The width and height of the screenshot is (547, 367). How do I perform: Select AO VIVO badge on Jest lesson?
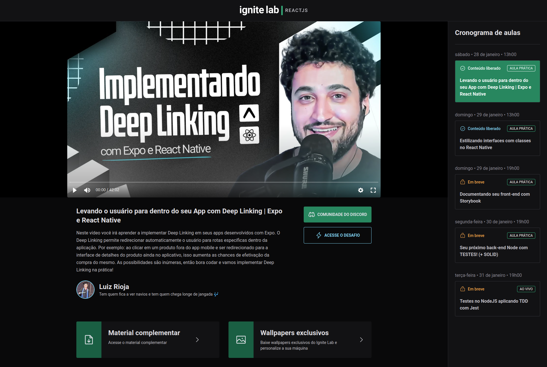(526, 289)
